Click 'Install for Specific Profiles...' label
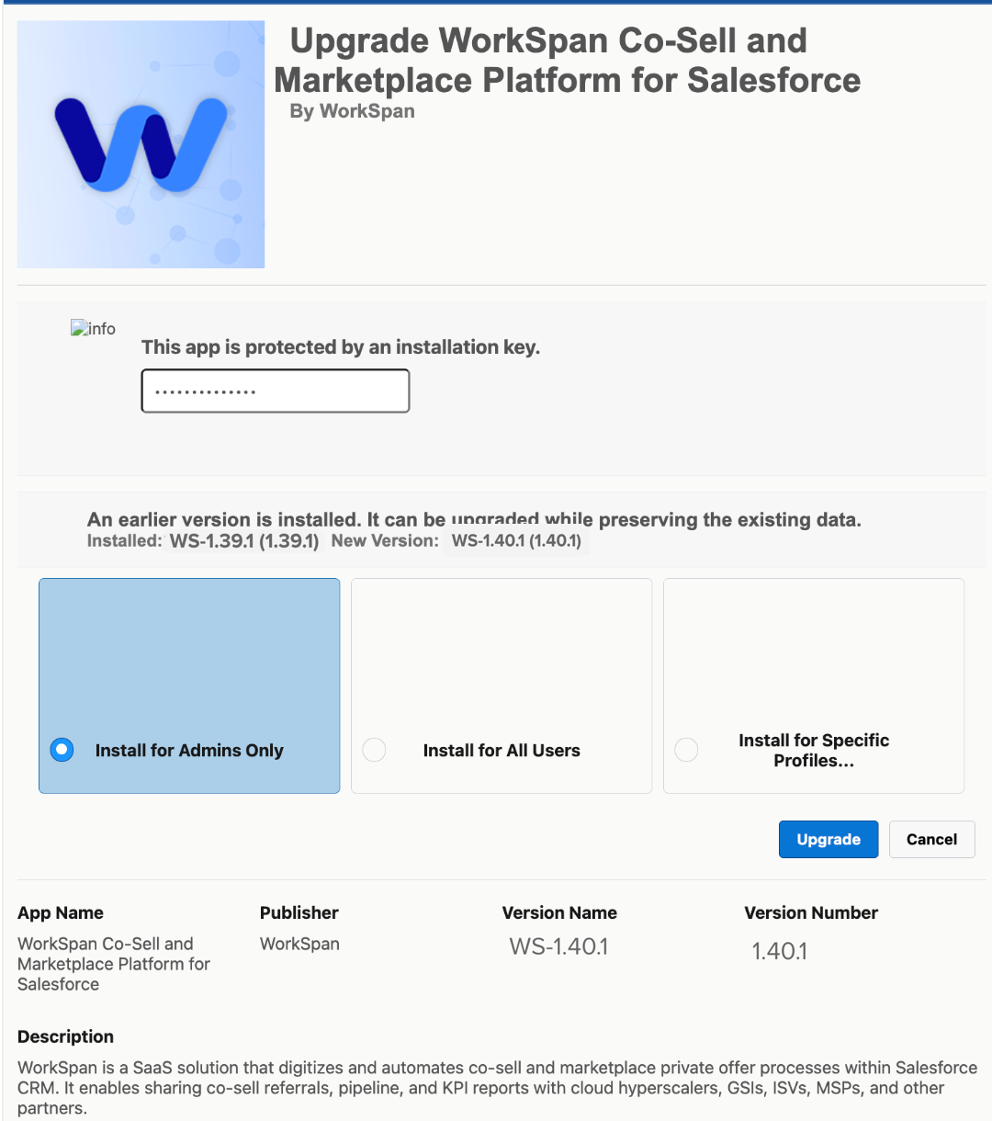992x1121 pixels. (x=814, y=750)
